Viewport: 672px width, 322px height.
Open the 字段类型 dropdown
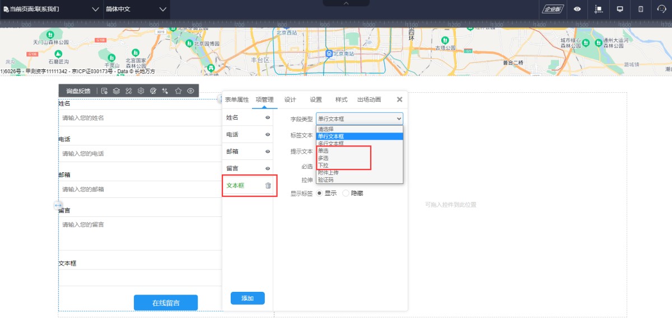click(x=359, y=119)
